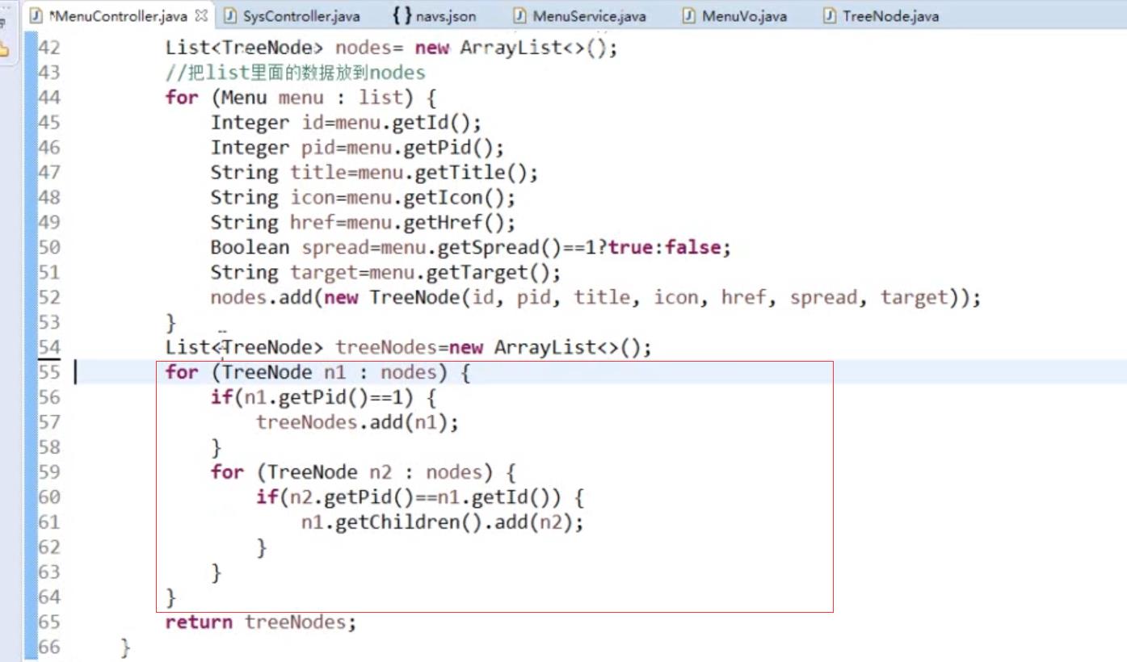The width and height of the screenshot is (1127, 662).
Task: Click the closing brace on line 53
Action: point(170,324)
